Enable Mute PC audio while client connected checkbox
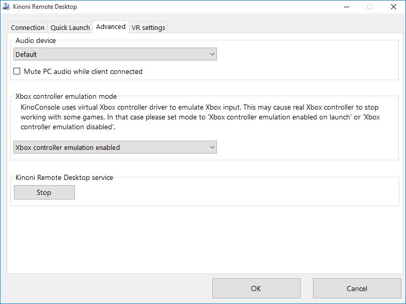Image resolution: width=406 pixels, height=304 pixels. click(x=17, y=71)
